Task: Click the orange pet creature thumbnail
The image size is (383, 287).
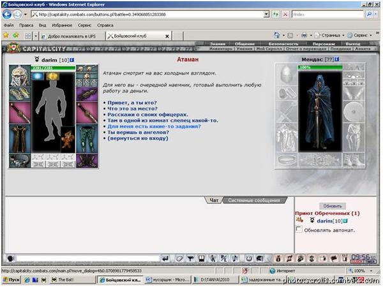Action: pyautogui.click(x=68, y=139)
